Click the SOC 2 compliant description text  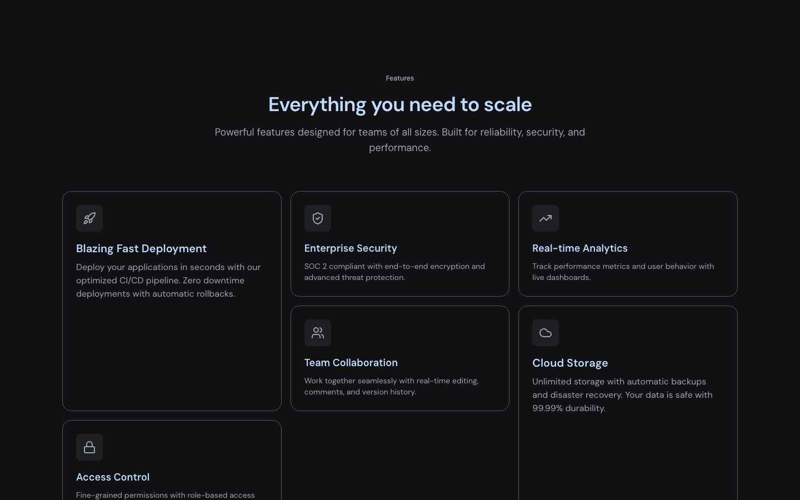pyautogui.click(x=394, y=272)
